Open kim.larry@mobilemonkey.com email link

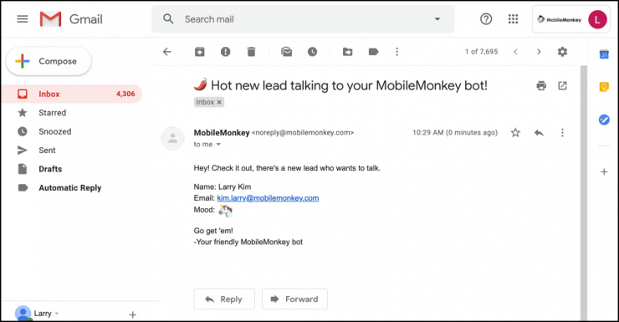click(268, 198)
